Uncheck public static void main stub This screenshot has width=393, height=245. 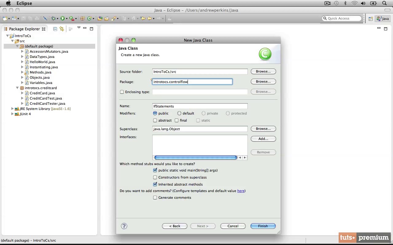point(155,170)
